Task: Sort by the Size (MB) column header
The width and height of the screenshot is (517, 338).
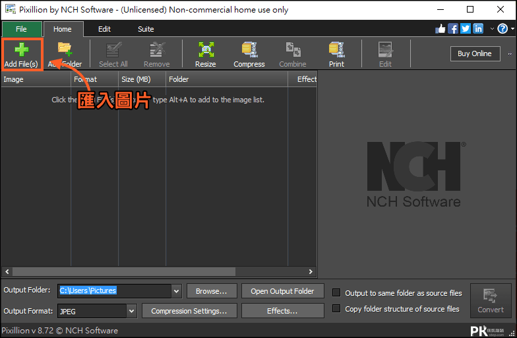Action: (x=142, y=79)
